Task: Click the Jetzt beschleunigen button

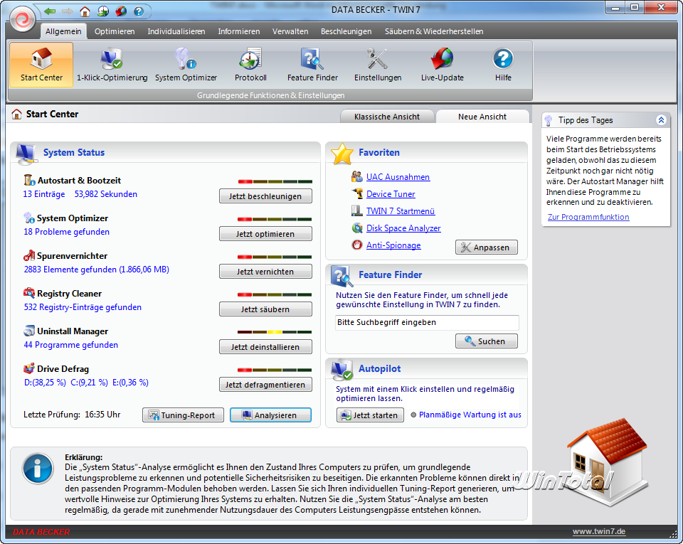Action: 265,196
